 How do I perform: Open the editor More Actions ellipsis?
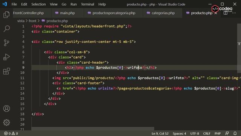(x=234, y=13)
